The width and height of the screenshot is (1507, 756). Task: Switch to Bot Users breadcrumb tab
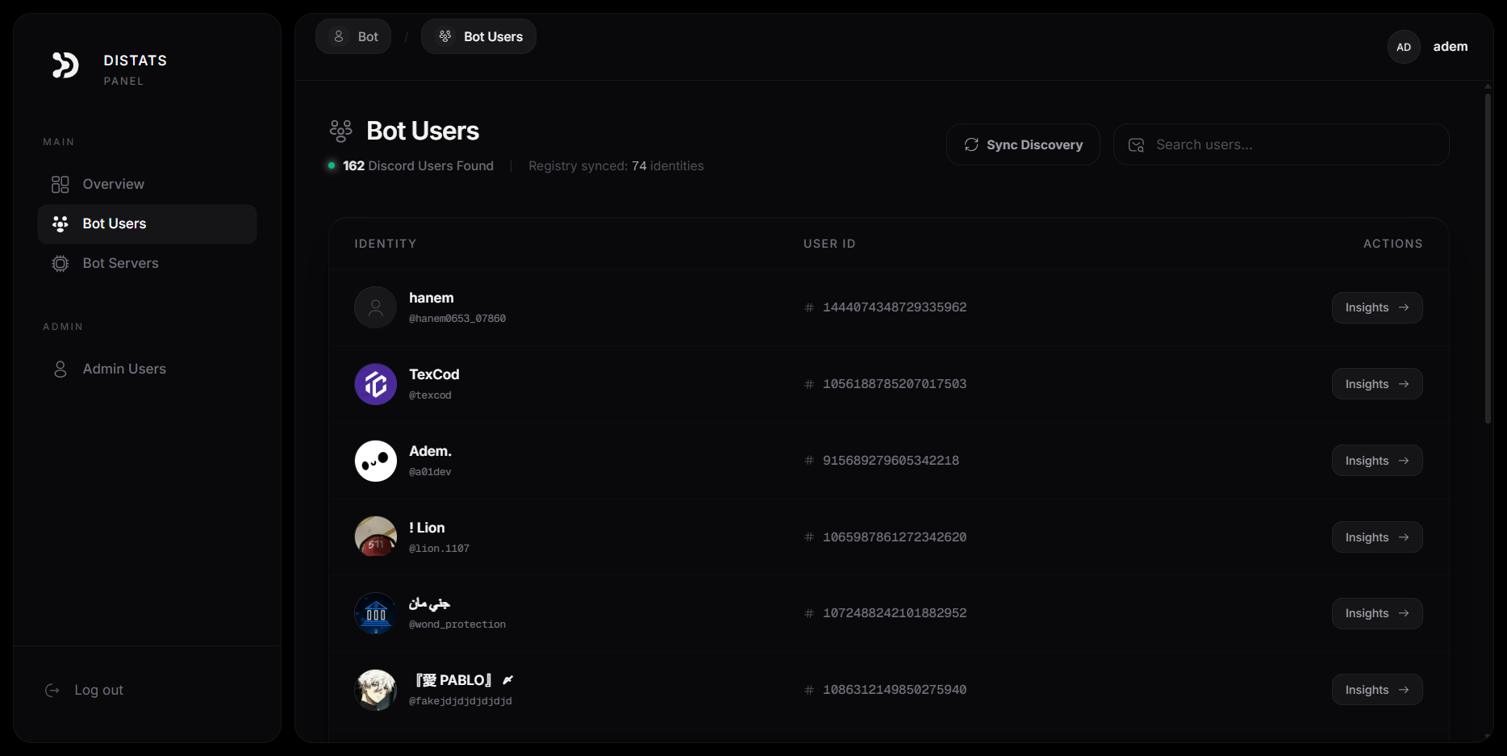coord(478,36)
